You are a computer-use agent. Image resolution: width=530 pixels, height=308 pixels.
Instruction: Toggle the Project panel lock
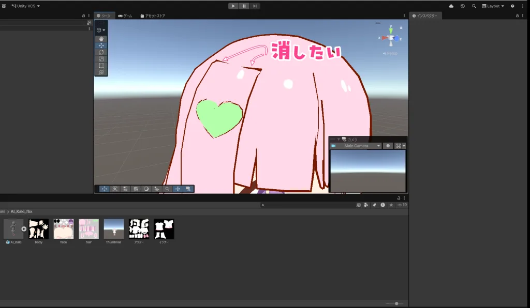399,198
